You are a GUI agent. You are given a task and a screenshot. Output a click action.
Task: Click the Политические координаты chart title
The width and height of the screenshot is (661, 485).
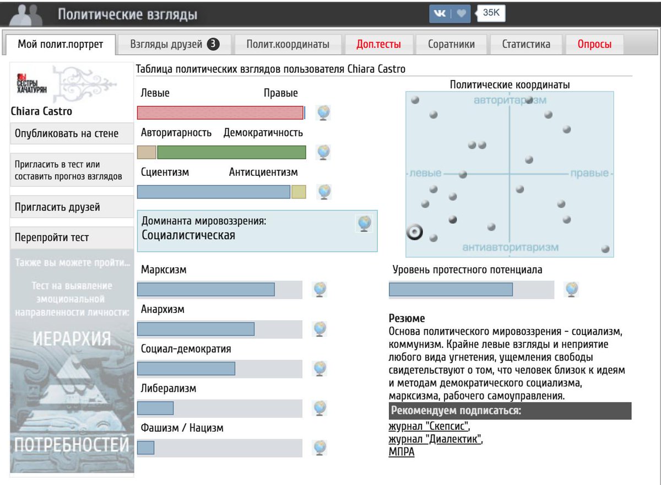[x=510, y=85]
